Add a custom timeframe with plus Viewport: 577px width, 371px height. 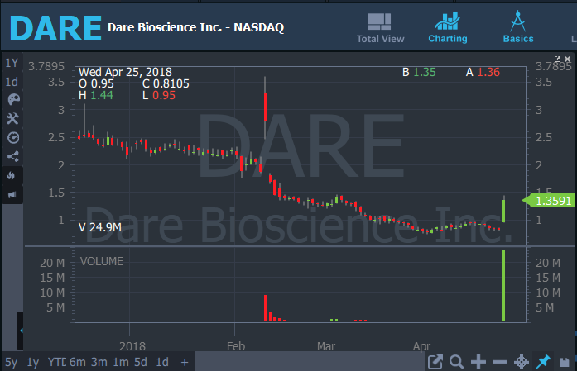click(x=185, y=363)
